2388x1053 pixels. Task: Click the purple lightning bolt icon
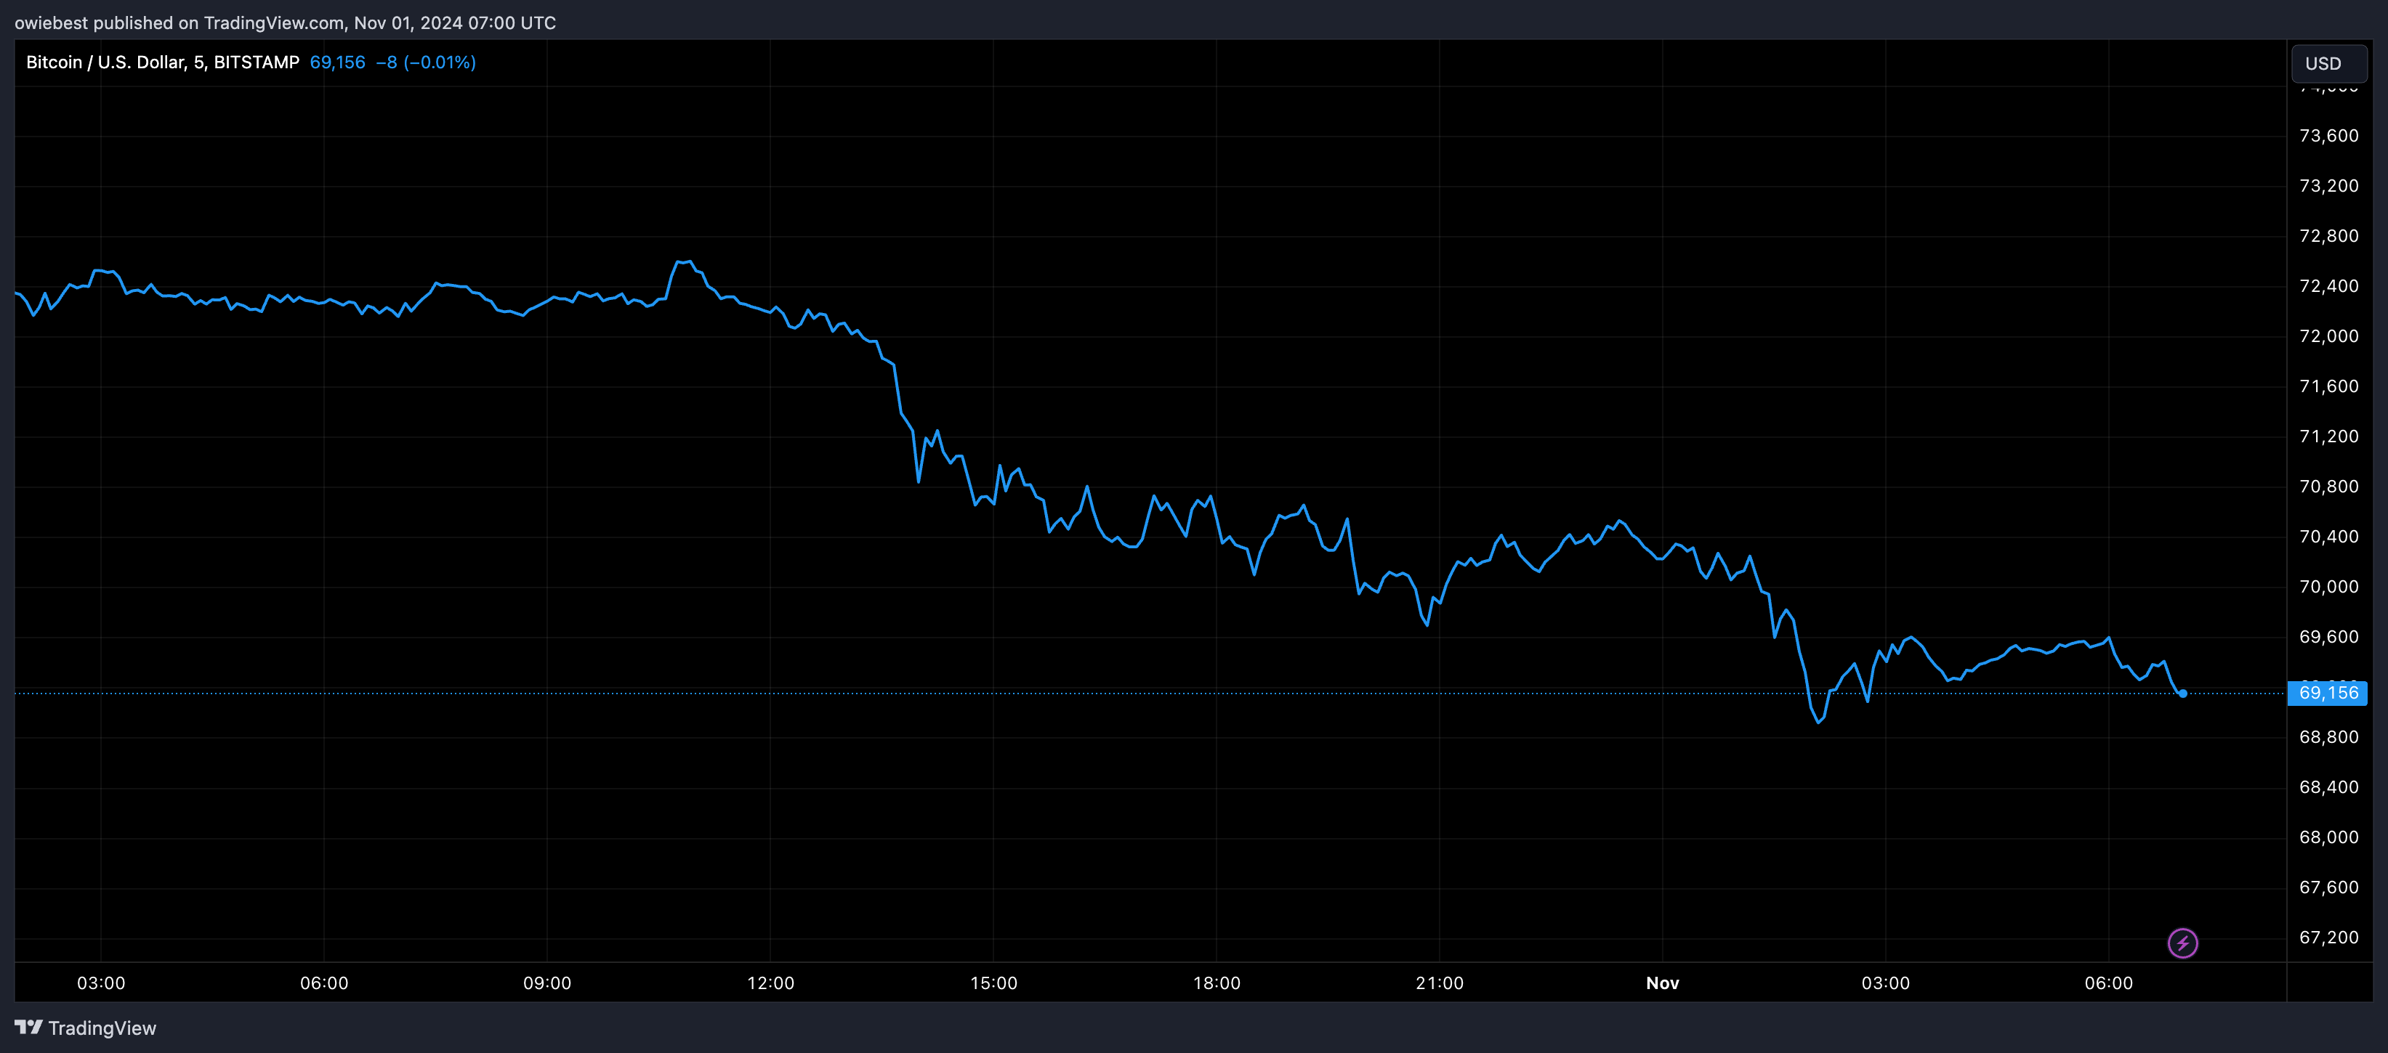(2182, 943)
